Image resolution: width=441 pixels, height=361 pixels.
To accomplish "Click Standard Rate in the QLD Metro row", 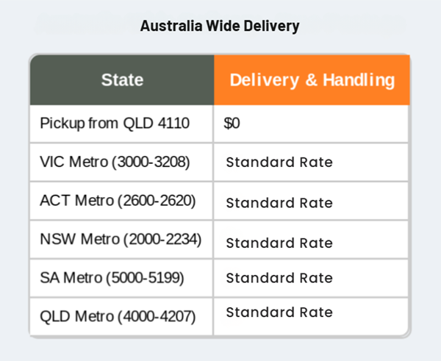I will coord(279,312).
